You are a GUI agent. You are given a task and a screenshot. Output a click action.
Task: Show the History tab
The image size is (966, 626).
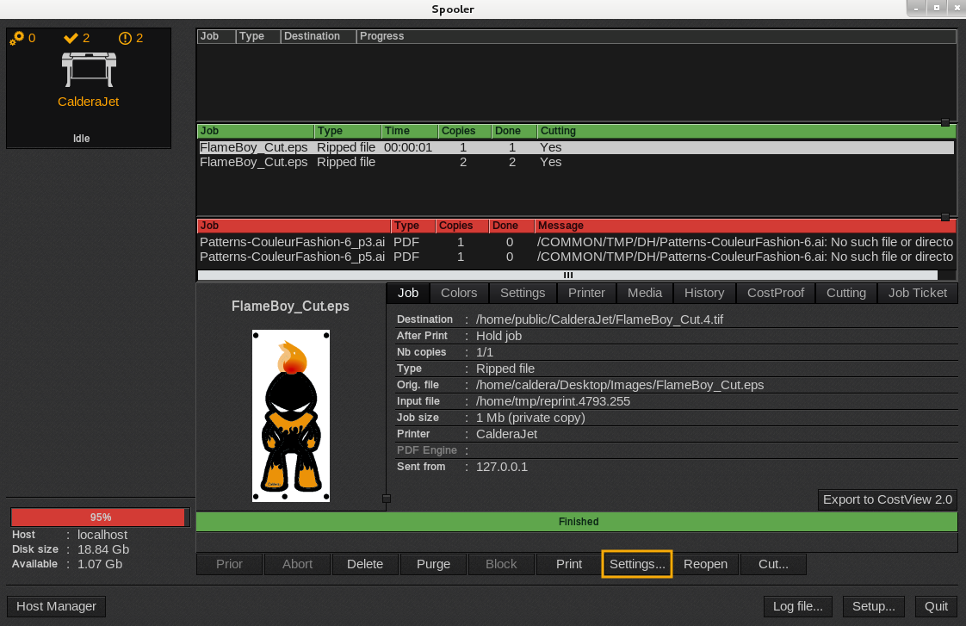(703, 293)
